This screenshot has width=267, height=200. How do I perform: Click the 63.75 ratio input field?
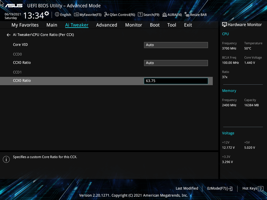click(x=176, y=81)
